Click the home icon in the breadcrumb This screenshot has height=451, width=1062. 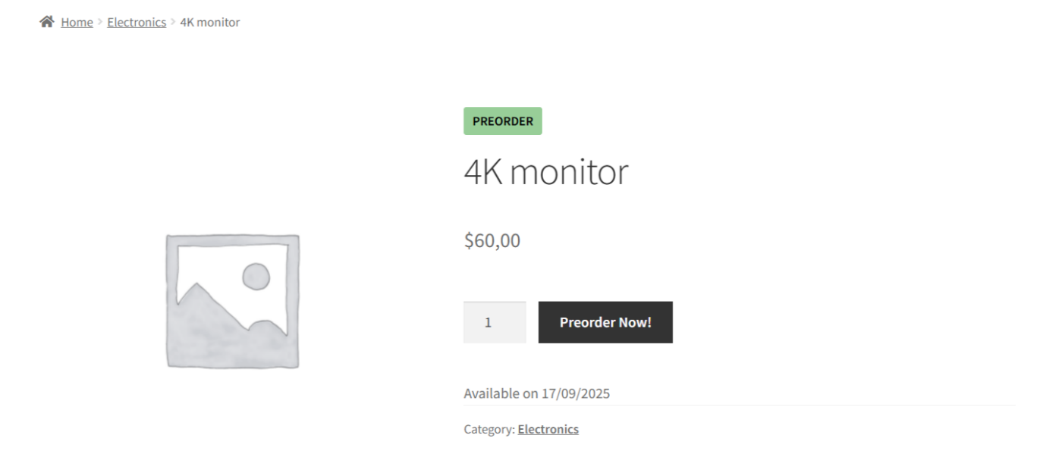point(46,21)
